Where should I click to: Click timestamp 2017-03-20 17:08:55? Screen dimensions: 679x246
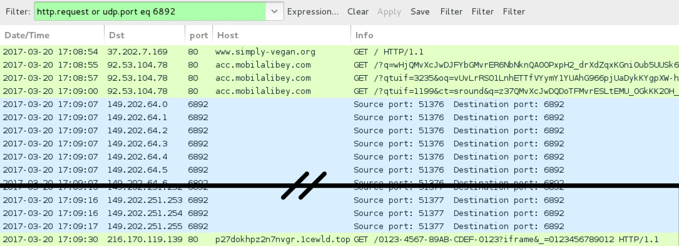[50, 65]
